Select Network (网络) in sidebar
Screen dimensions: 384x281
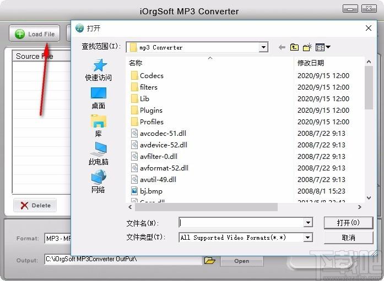[98, 181]
